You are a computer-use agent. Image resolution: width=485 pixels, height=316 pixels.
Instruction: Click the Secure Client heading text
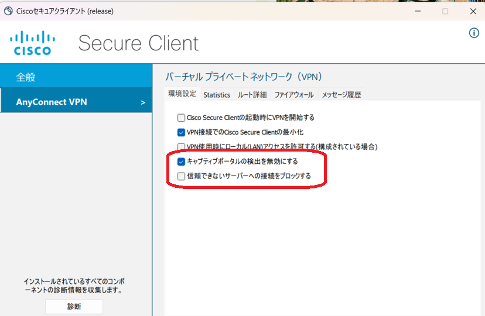pyautogui.click(x=138, y=43)
